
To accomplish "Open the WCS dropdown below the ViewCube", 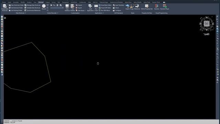I will (207, 34).
